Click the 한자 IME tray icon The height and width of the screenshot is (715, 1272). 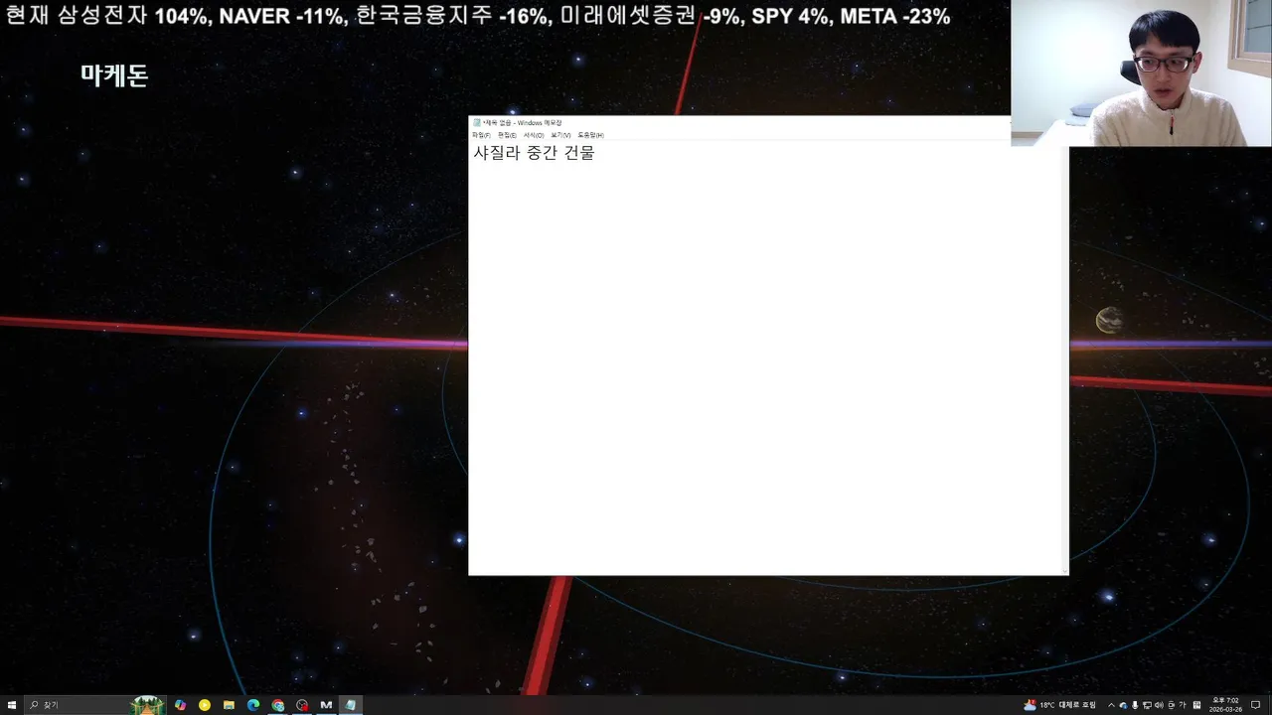tap(1196, 705)
